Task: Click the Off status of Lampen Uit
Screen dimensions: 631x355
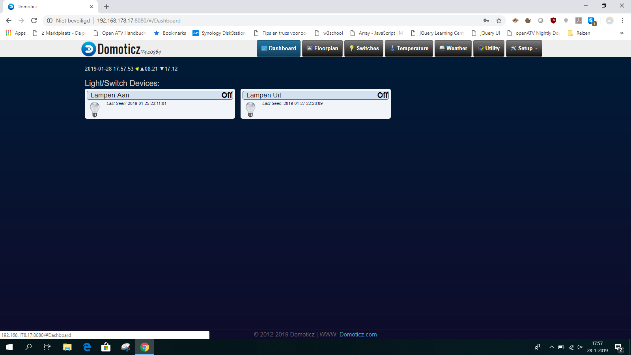Action: click(x=383, y=95)
